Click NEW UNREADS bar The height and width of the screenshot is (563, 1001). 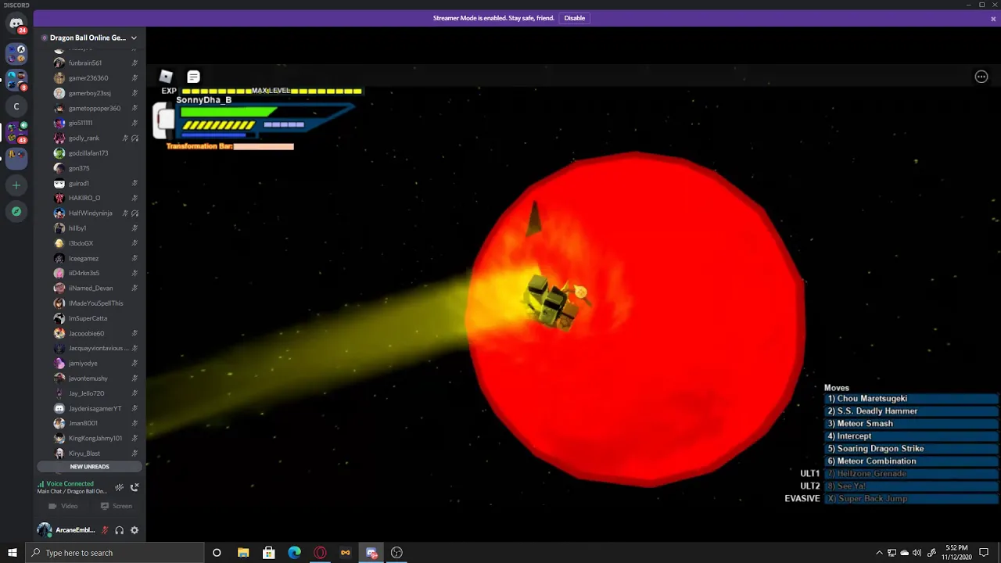(x=89, y=467)
